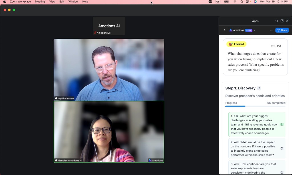Click the 12:14 PM suggestion timestamp
The image size is (292, 175).
(276, 46)
